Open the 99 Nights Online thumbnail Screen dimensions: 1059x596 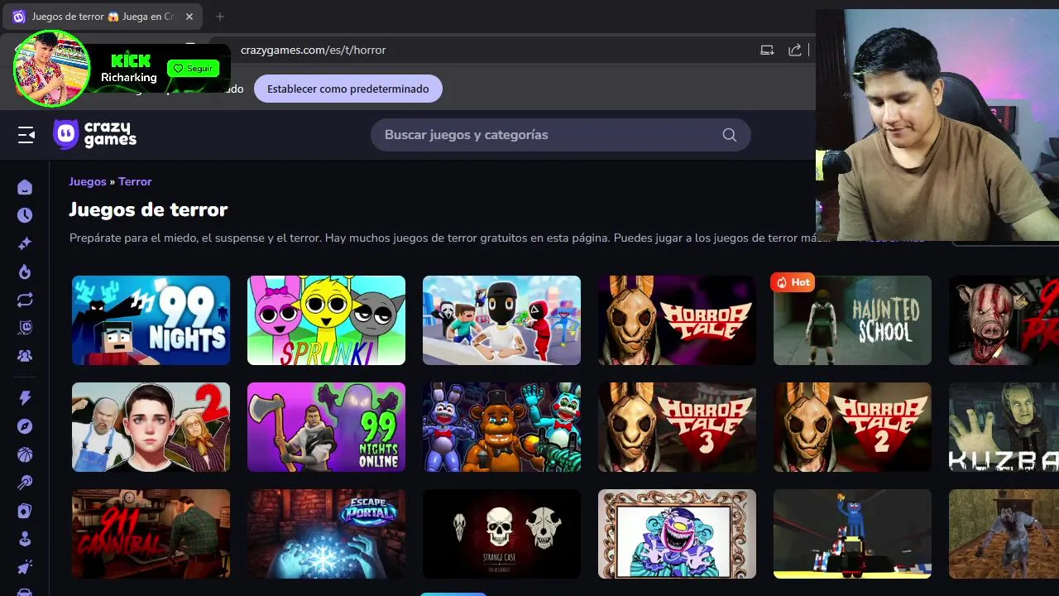coord(326,427)
